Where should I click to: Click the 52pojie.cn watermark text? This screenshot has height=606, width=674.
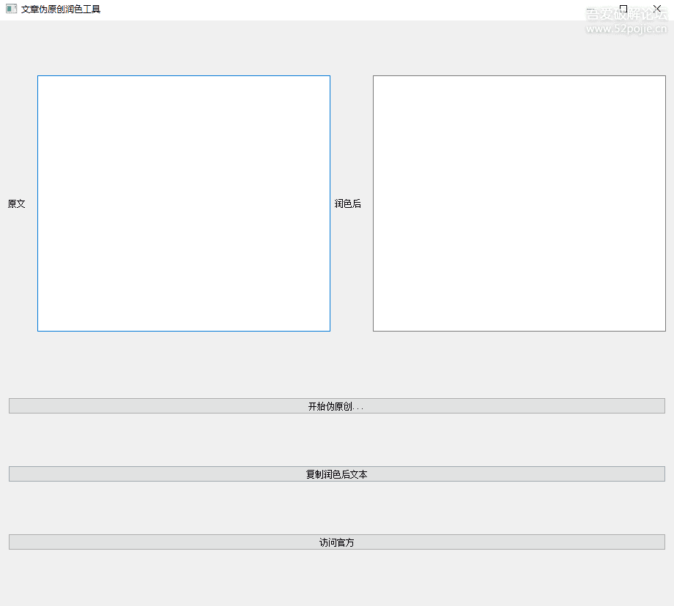[626, 29]
